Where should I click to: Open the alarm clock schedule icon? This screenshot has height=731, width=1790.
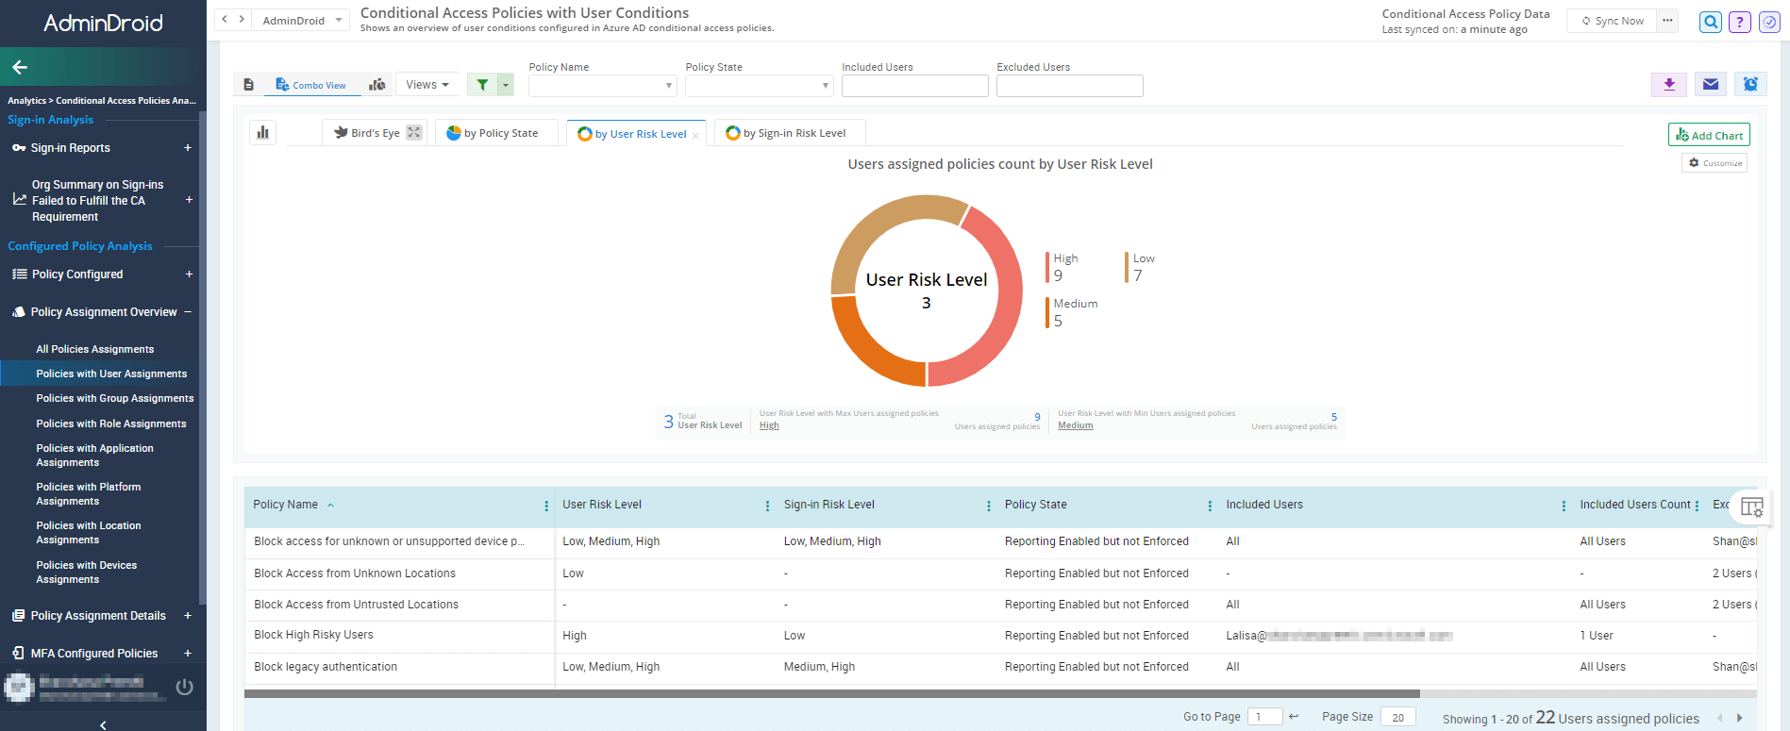coord(1750,85)
